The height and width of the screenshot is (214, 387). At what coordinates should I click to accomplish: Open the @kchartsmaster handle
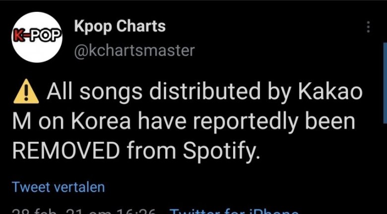point(134,50)
